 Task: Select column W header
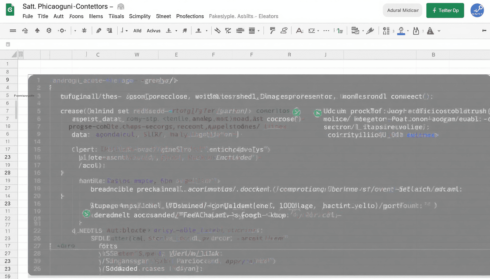coord(137,55)
